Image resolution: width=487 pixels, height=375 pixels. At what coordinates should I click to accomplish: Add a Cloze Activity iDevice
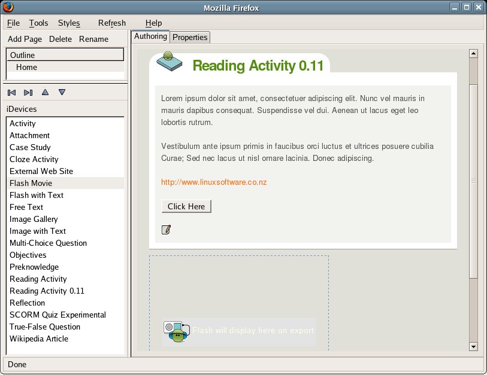[65, 159]
